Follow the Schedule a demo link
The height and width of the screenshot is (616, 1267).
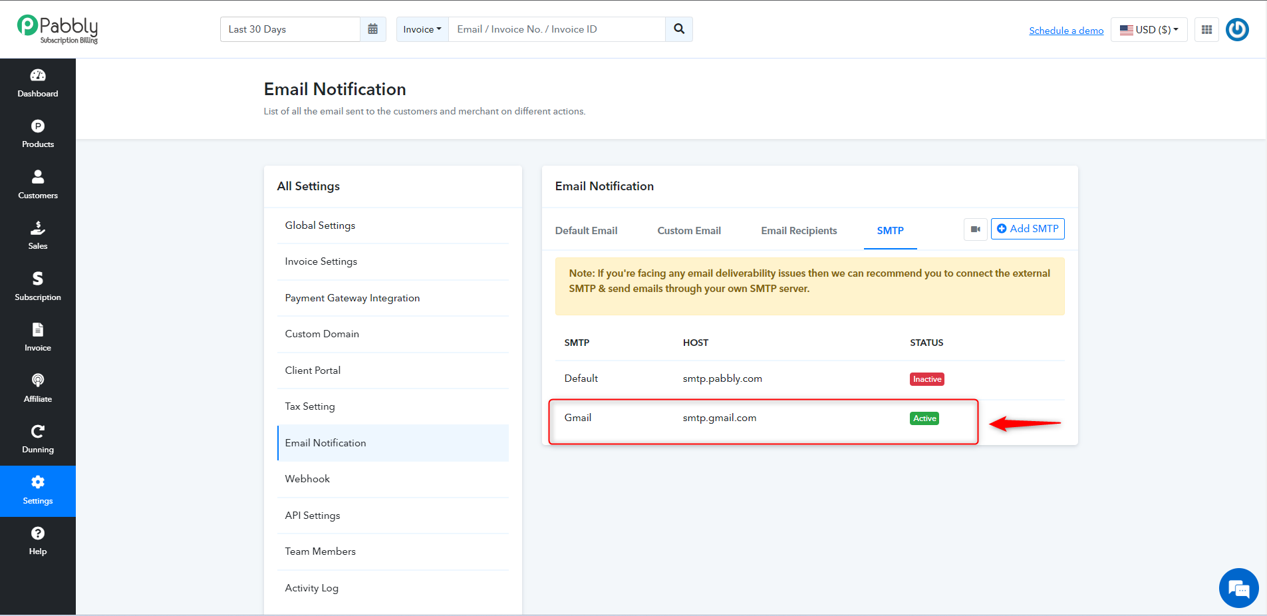pos(1066,31)
